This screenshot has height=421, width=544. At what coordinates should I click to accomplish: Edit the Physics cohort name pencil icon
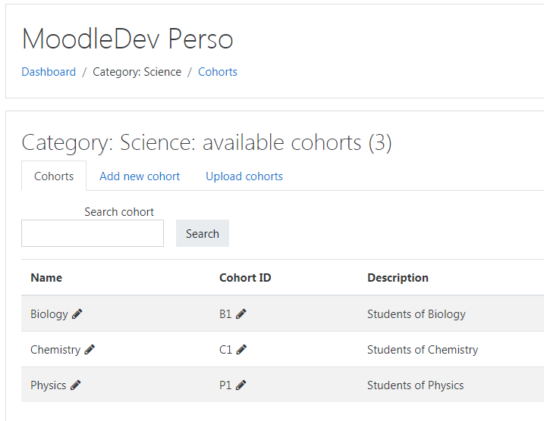click(x=75, y=385)
